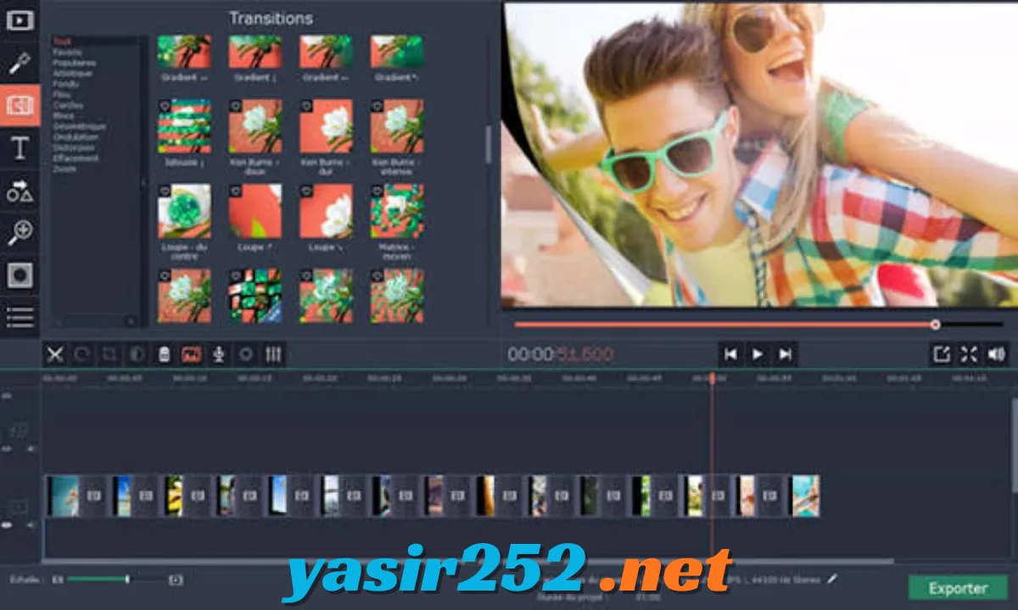Open the Pan and Zoom magnifier tab

20,233
